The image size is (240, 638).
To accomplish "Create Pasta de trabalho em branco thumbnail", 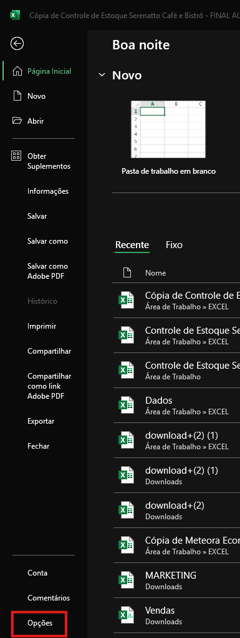I will point(168,129).
